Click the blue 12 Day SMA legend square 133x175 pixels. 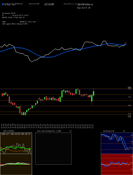pos(3,4)
